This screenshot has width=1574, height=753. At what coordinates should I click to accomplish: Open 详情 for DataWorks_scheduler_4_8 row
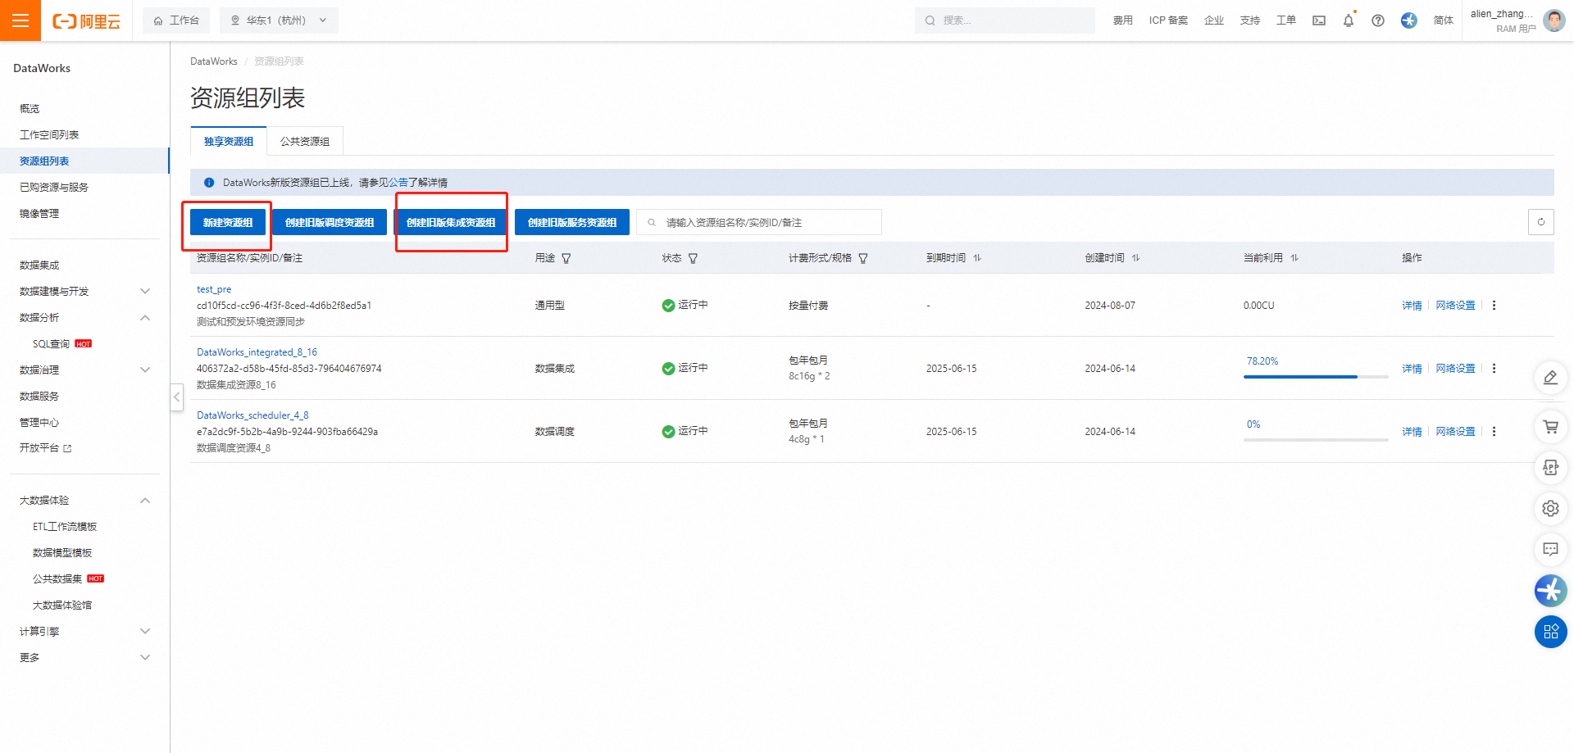[1412, 432]
